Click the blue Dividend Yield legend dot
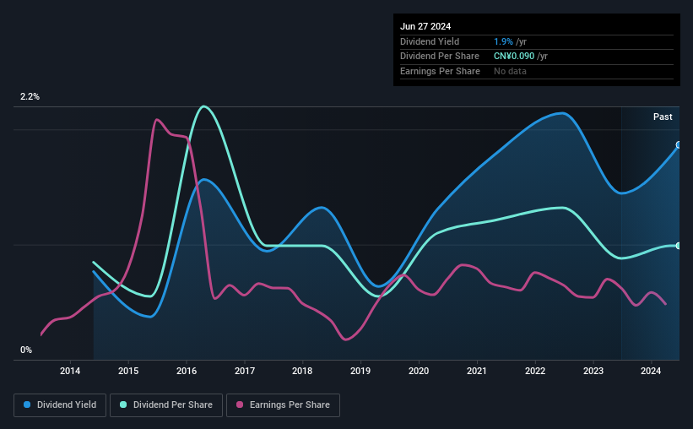 point(27,405)
